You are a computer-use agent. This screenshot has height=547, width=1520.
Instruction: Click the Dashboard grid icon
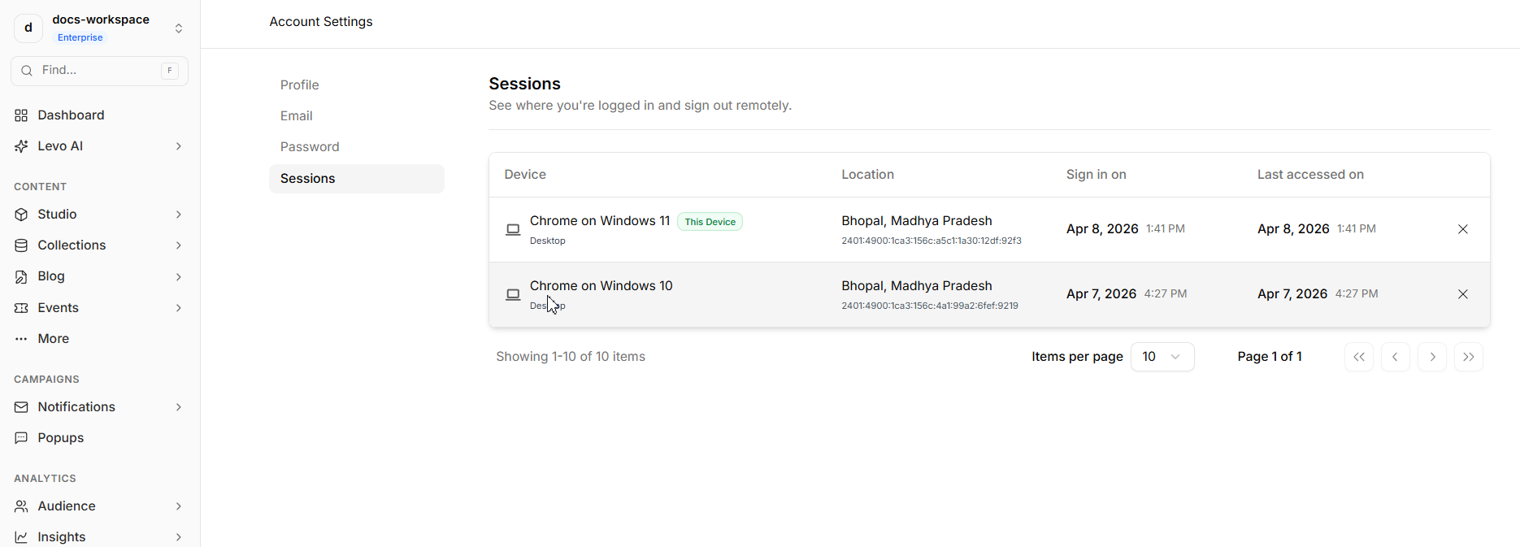click(x=21, y=115)
